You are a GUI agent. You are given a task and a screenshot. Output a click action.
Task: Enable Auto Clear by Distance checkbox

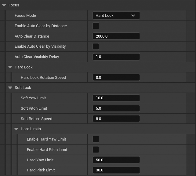(x=96, y=26)
